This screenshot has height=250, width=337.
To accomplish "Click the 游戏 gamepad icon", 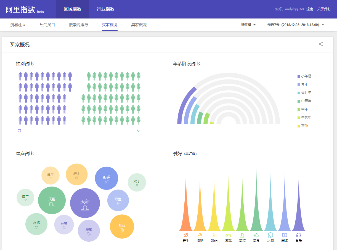I will pos(228,235).
